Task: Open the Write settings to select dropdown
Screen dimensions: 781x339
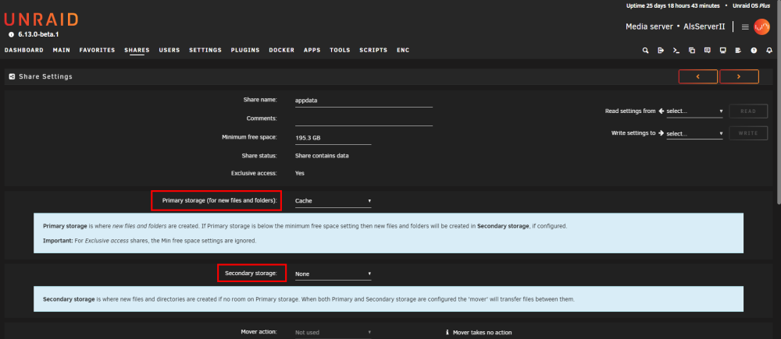Action: pyautogui.click(x=694, y=133)
